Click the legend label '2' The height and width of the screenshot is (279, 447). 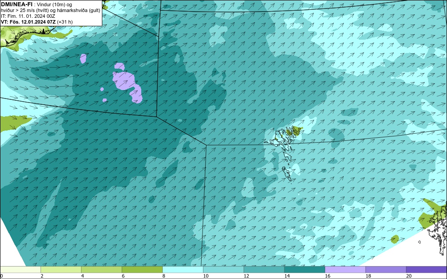click(42, 276)
